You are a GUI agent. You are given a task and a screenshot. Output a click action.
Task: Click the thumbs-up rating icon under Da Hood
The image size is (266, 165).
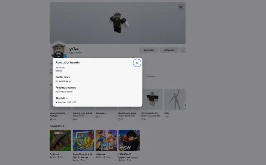click(51, 157)
